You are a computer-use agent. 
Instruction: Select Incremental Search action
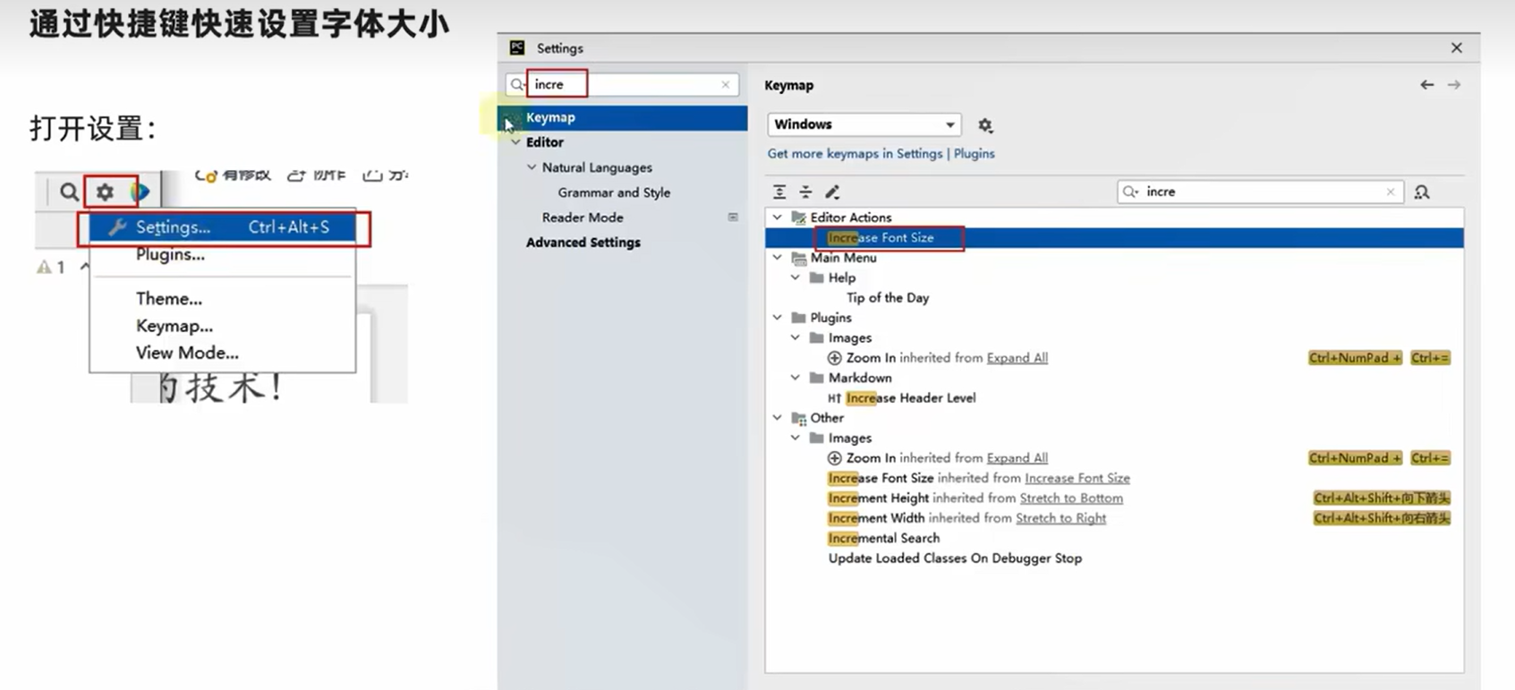coord(884,539)
